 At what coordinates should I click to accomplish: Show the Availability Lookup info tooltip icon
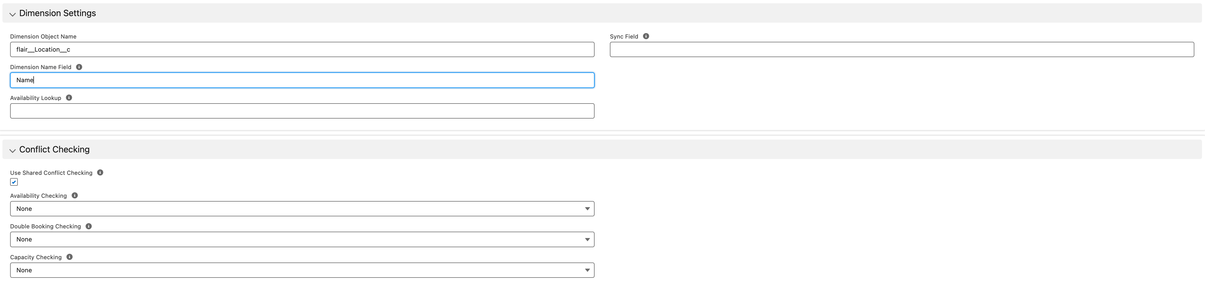69,98
